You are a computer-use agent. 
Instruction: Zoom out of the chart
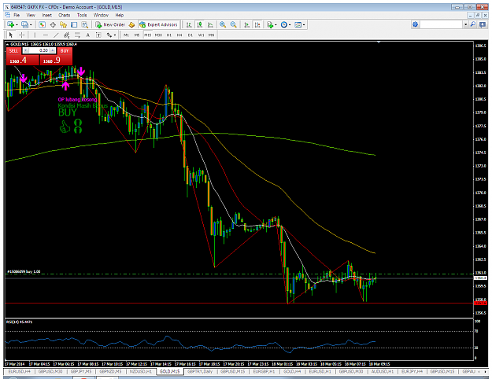click(x=234, y=24)
